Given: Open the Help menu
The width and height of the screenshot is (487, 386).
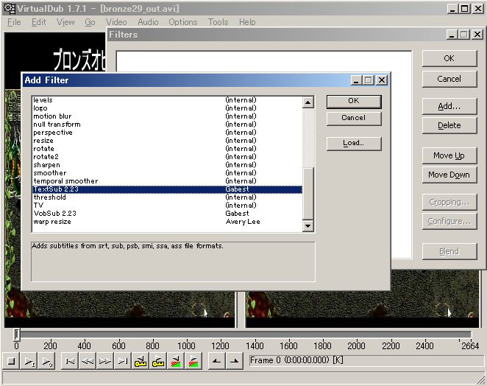Looking at the screenshot, I should pos(247,22).
